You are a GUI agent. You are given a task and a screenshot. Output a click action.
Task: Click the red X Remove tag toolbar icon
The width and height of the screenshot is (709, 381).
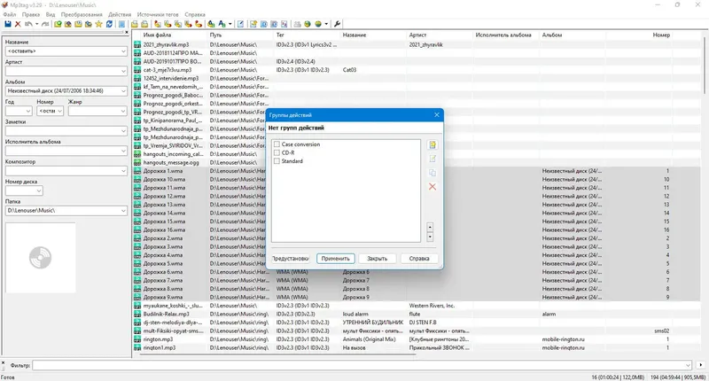[18, 24]
